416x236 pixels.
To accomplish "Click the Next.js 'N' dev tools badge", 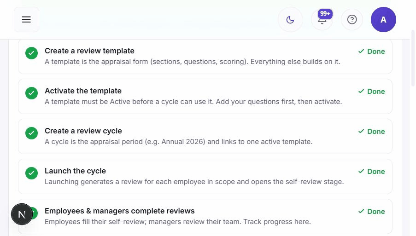I will pyautogui.click(x=22, y=214).
